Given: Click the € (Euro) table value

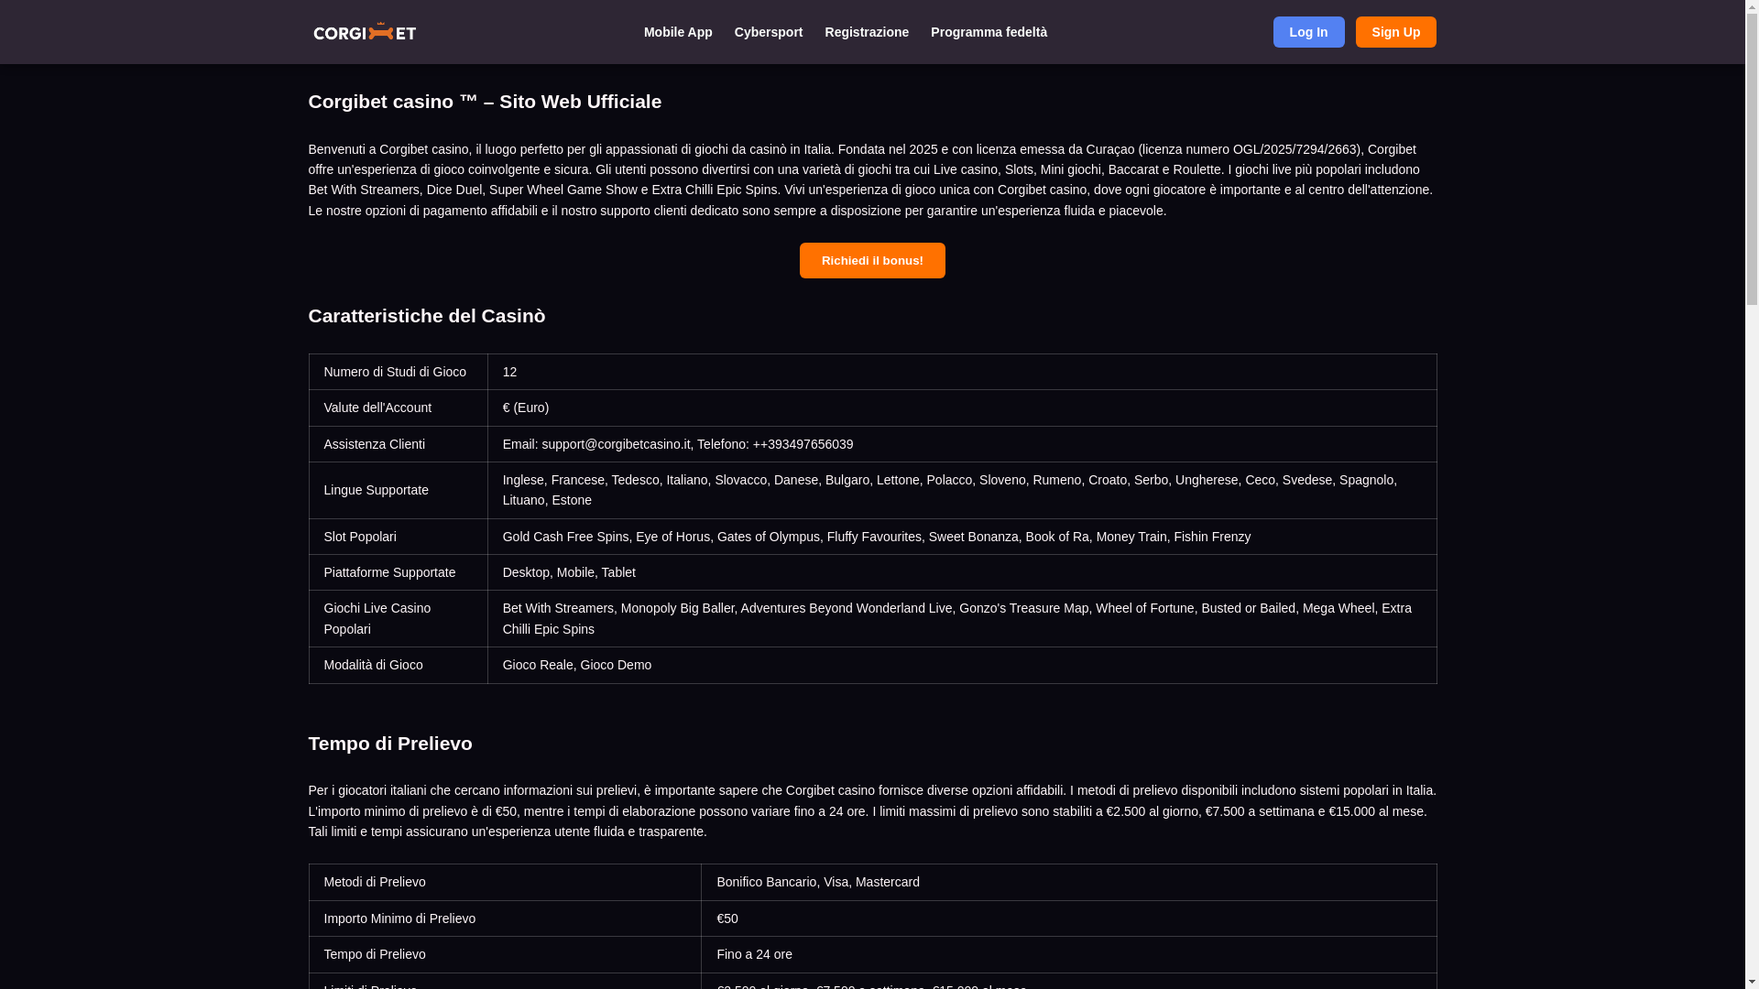Looking at the screenshot, I should (x=962, y=408).
